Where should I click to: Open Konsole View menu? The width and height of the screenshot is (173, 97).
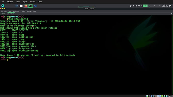coord(10,11)
